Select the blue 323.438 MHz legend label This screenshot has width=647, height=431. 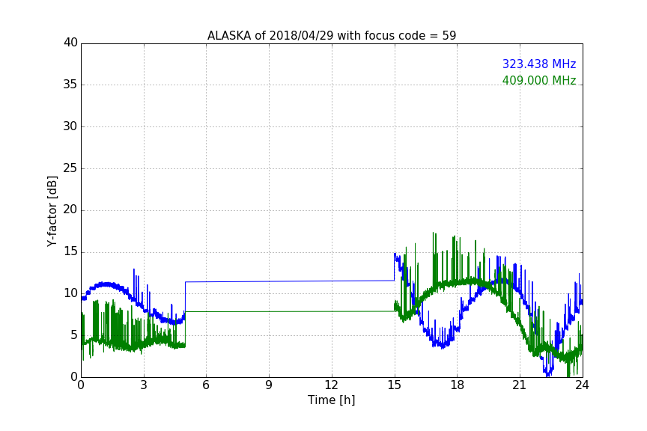point(539,64)
